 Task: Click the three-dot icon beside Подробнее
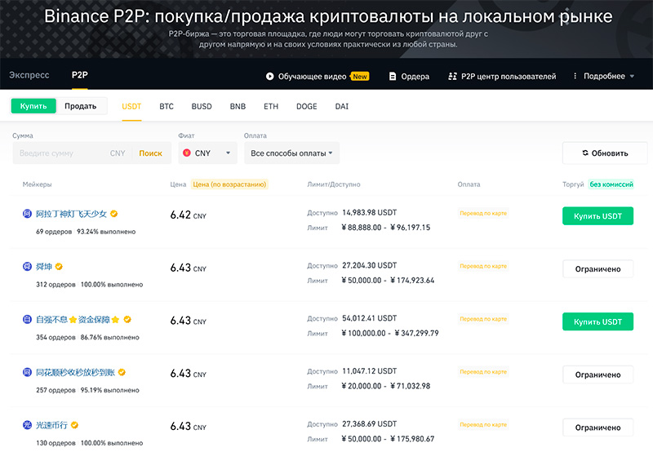[576, 76]
